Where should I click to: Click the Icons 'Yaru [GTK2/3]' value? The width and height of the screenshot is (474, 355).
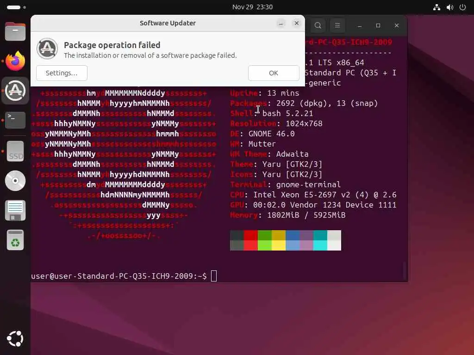(293, 174)
